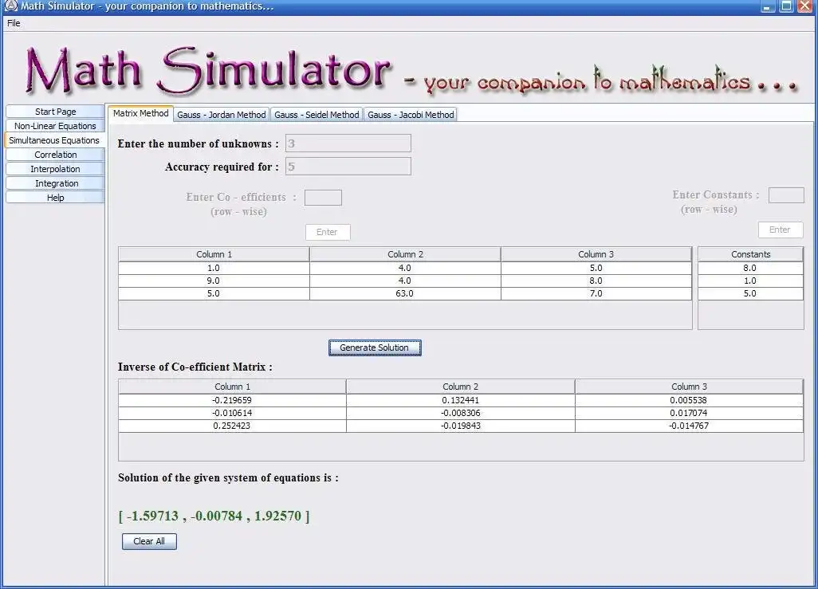Select inverse matrix cell 0.252423
Viewport: 818px width, 589px height.
pyautogui.click(x=232, y=426)
